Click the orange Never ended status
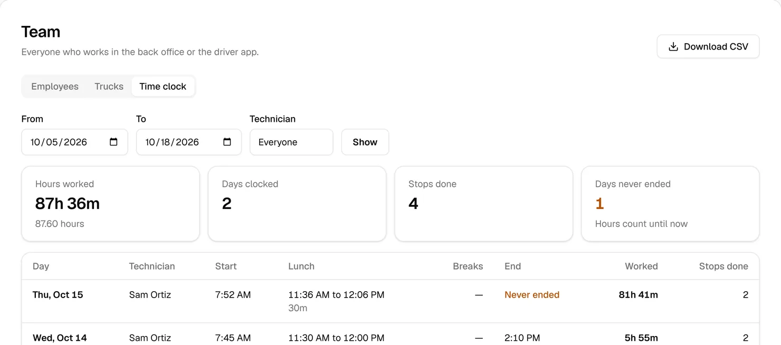Image resolution: width=781 pixels, height=345 pixels. coord(532,295)
